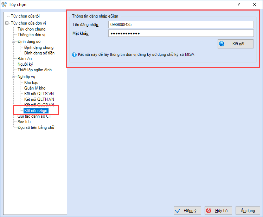Confirm with the Đồng ý button
Image resolution: width=263 pixels, height=217 pixels.
(x=187, y=210)
